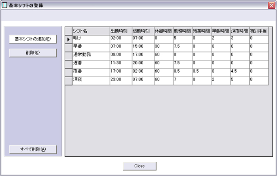Click the window icon in title bar
Screen dimensions: 277x176
coord(5,6)
